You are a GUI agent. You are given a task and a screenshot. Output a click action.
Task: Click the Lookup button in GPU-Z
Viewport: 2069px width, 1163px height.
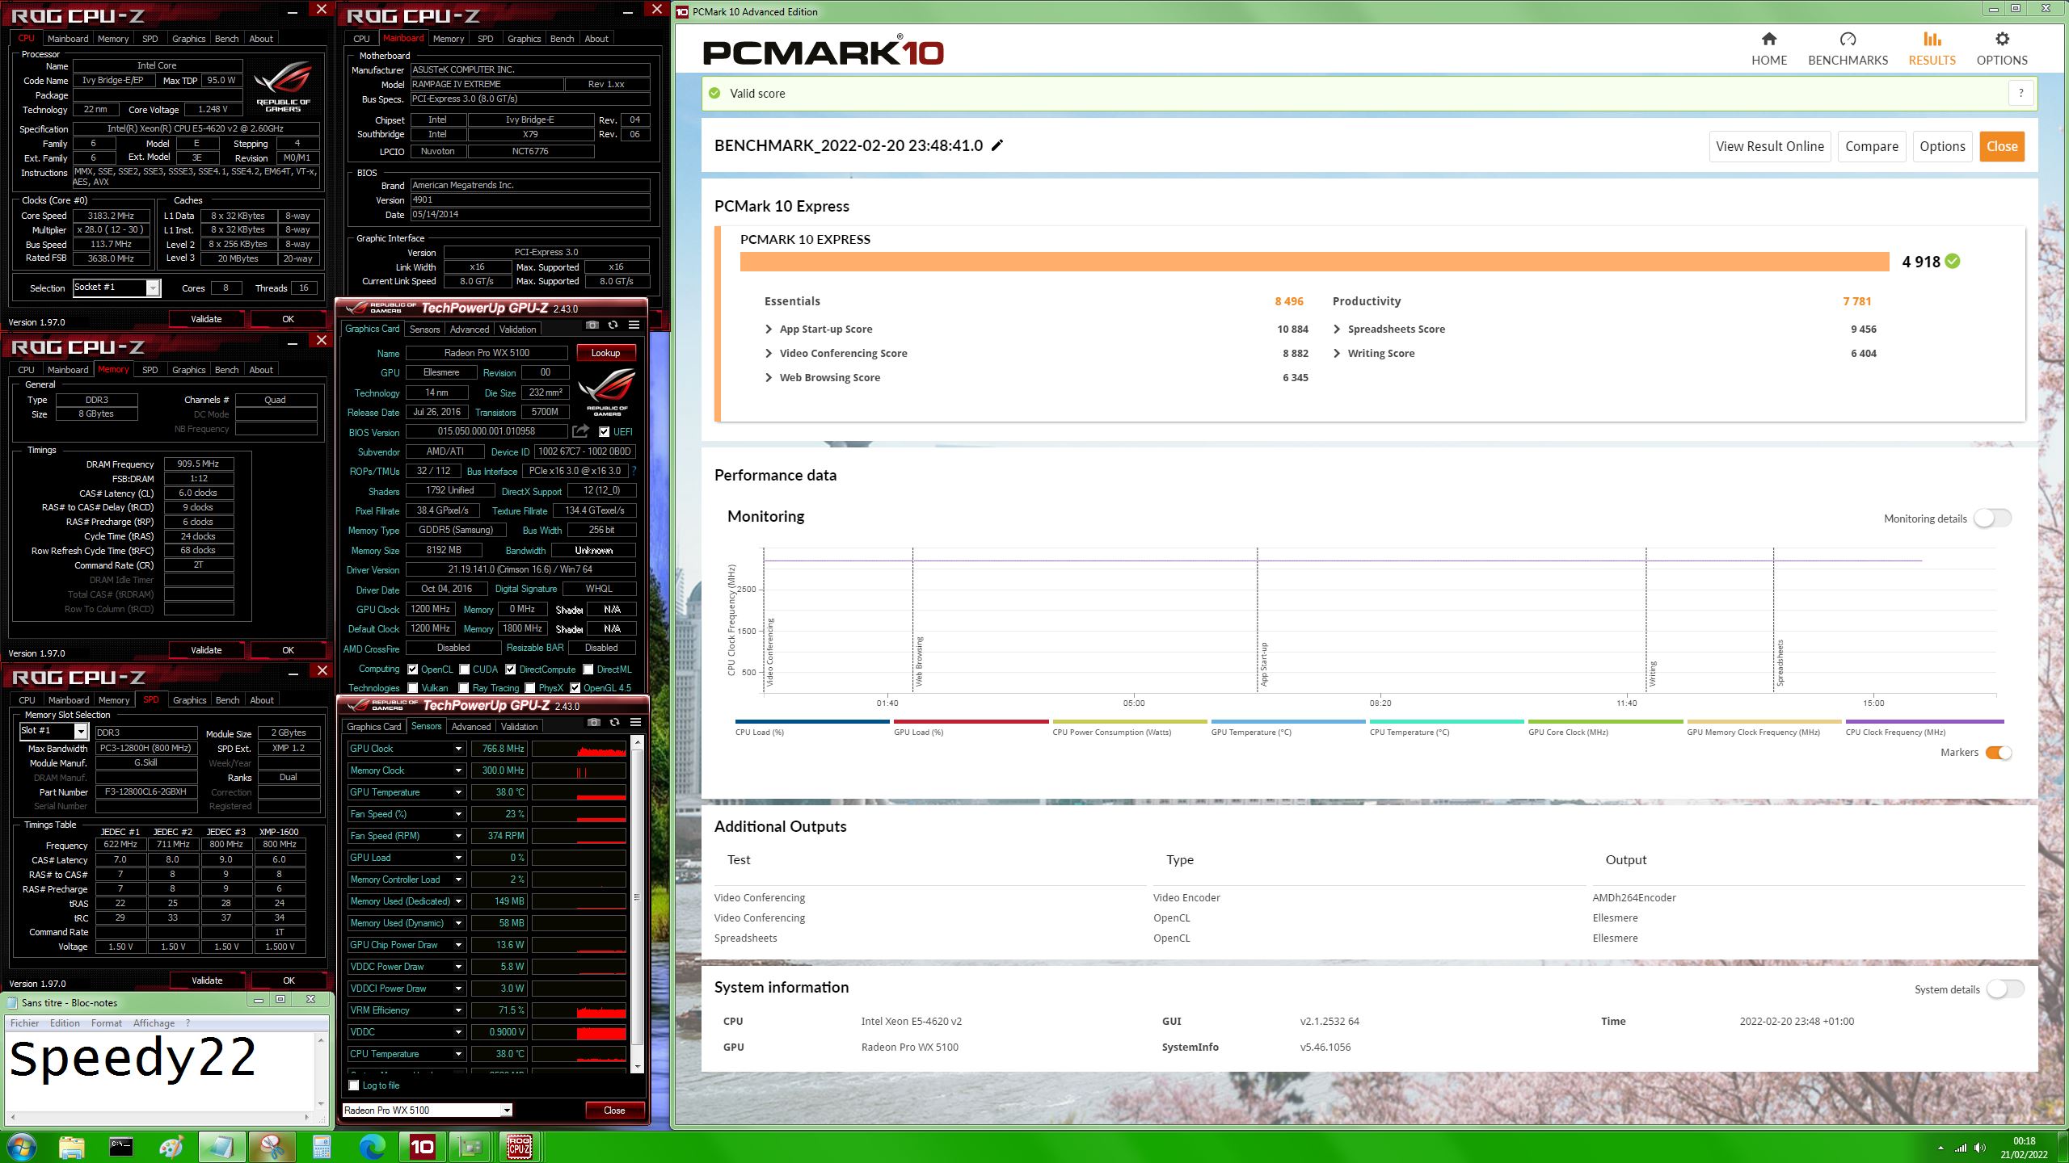click(x=605, y=353)
